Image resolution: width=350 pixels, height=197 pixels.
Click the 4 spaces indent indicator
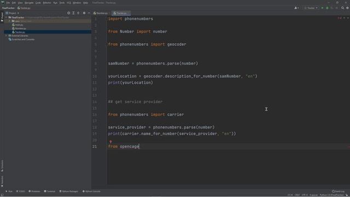[313, 195]
